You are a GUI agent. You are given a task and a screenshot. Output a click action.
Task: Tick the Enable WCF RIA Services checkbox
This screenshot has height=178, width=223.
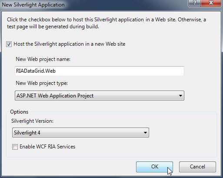[15, 147]
